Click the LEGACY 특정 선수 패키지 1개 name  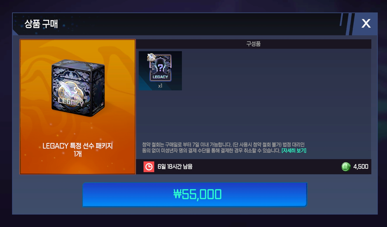pyautogui.click(x=77, y=150)
